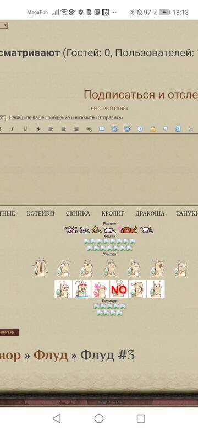Open the КОТЕЙКИ smiley tab

click(41, 214)
